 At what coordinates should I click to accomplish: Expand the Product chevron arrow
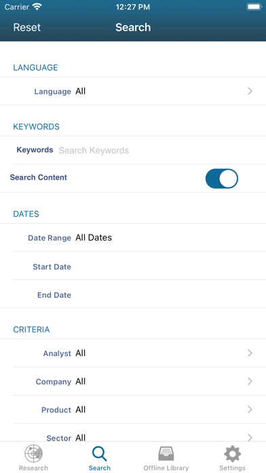[x=250, y=409]
